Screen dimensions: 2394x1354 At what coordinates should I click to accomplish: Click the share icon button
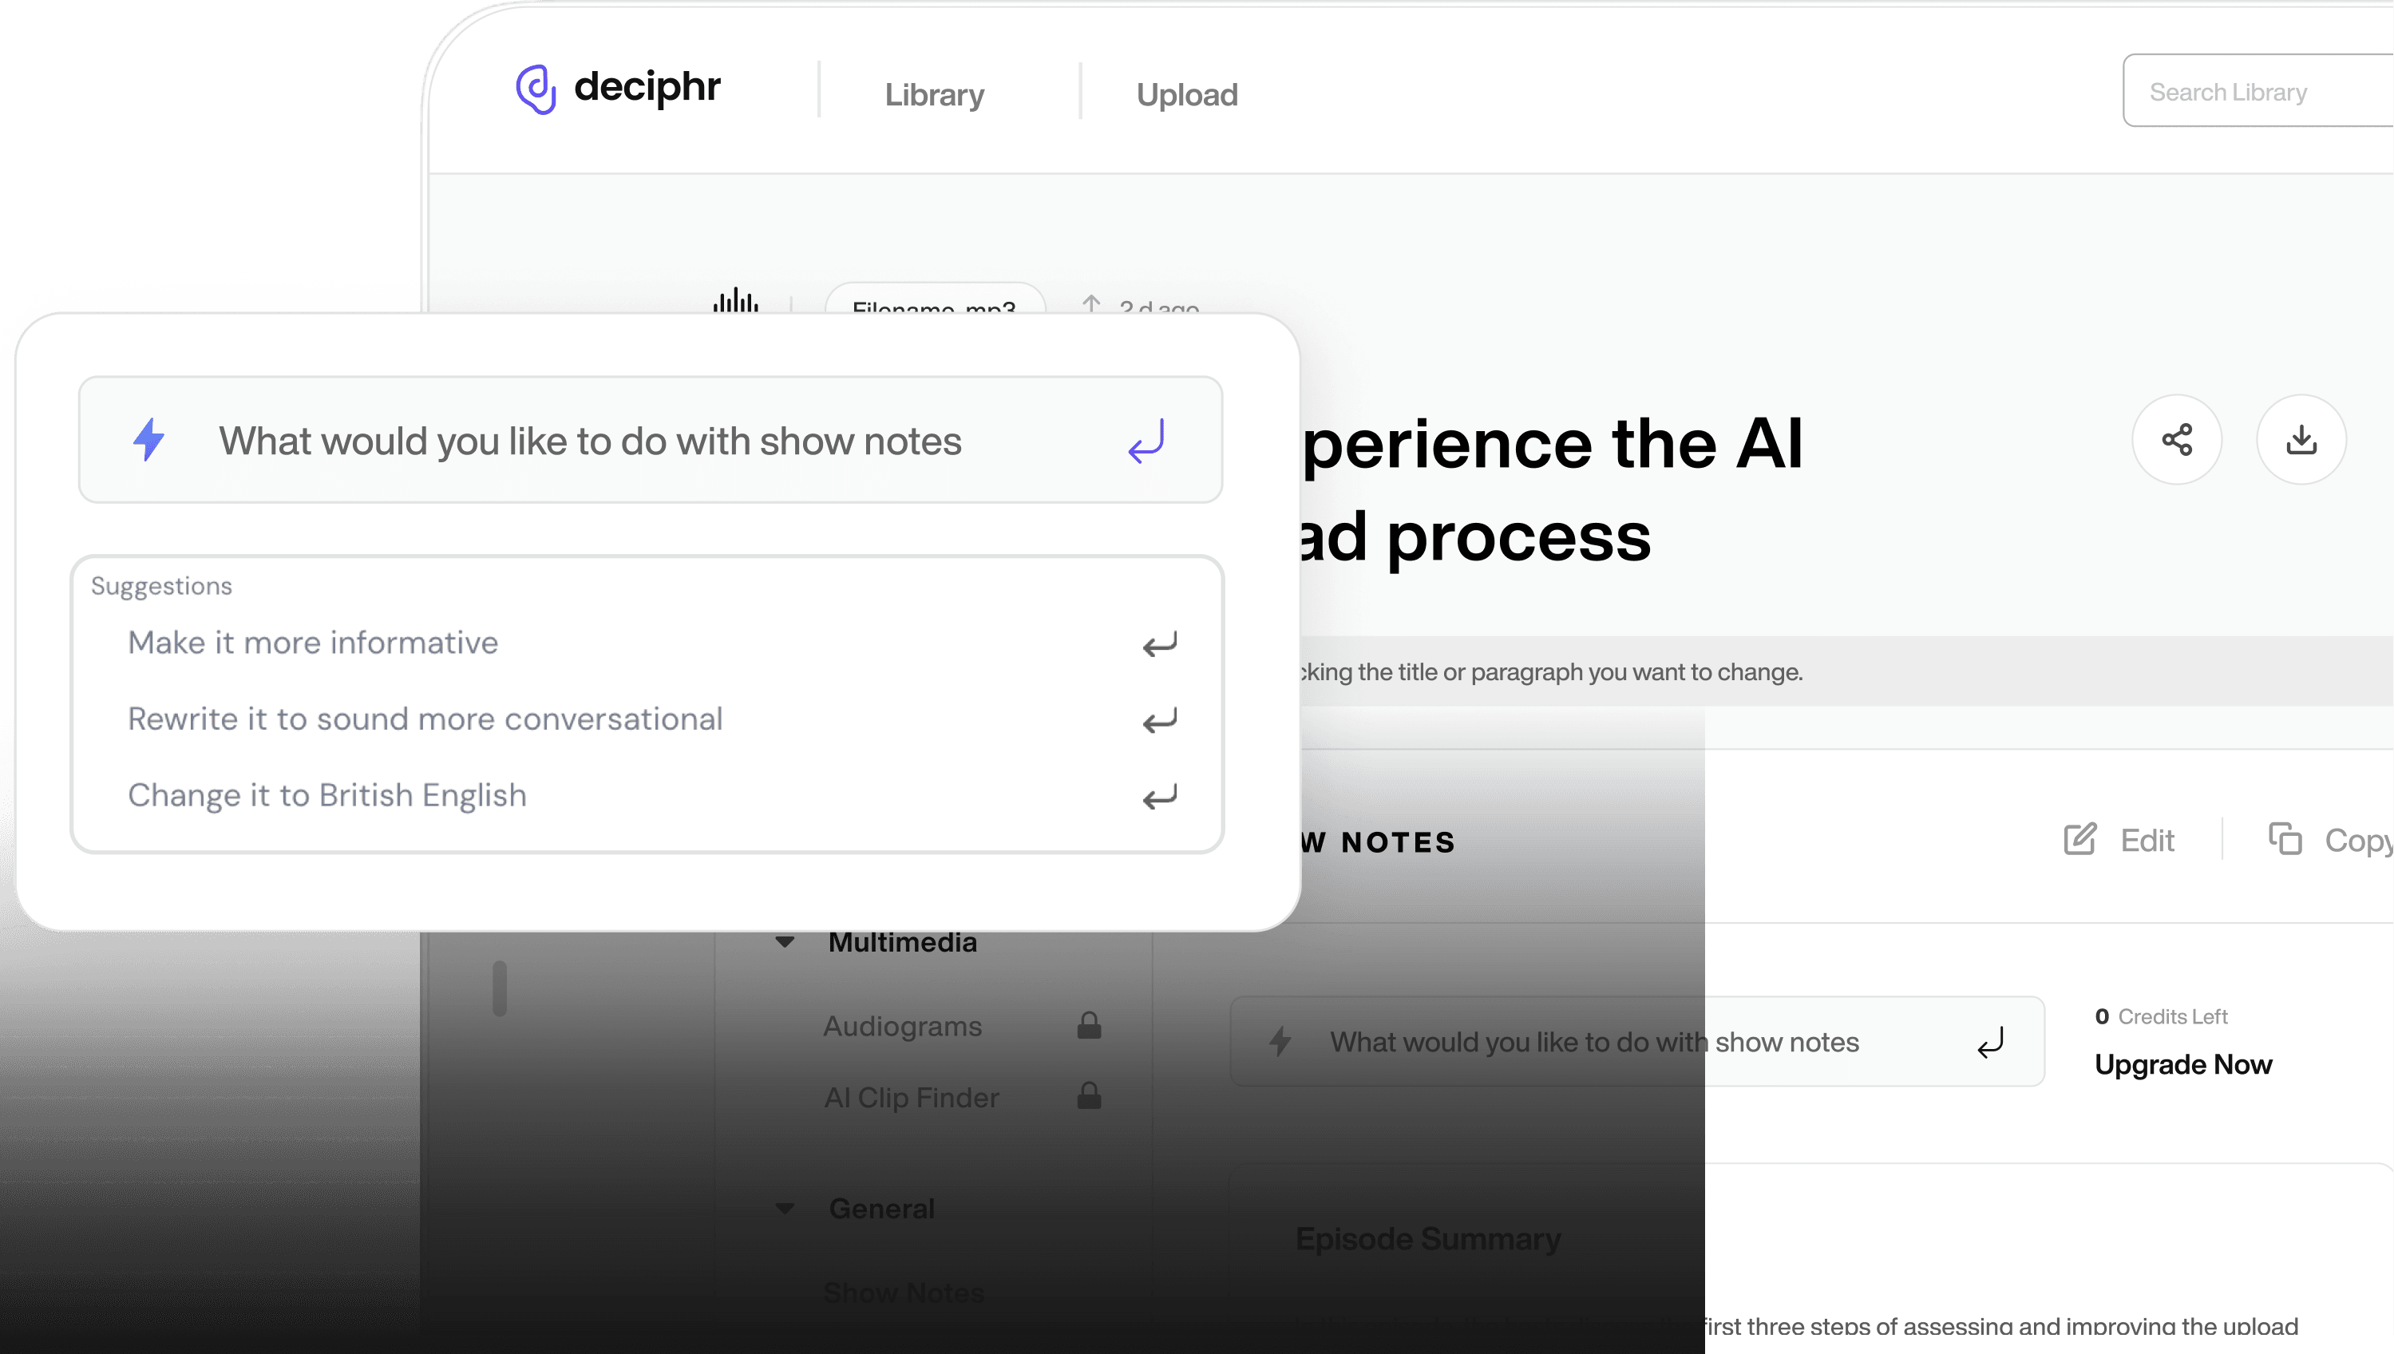(x=2176, y=439)
